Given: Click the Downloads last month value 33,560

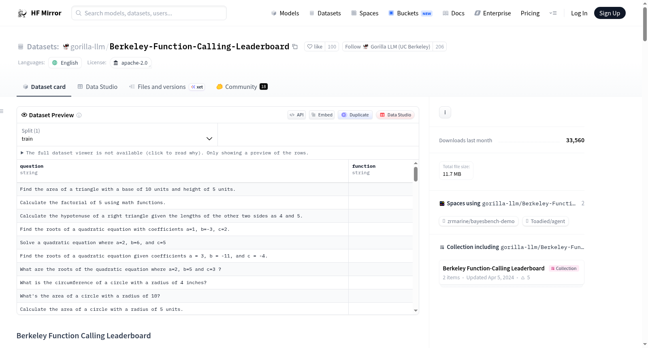Looking at the screenshot, I should click(575, 141).
